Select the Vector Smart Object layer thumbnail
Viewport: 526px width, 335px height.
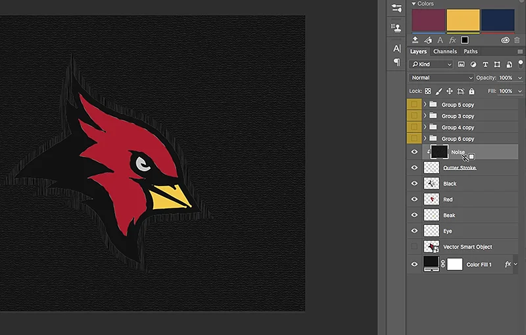point(431,246)
